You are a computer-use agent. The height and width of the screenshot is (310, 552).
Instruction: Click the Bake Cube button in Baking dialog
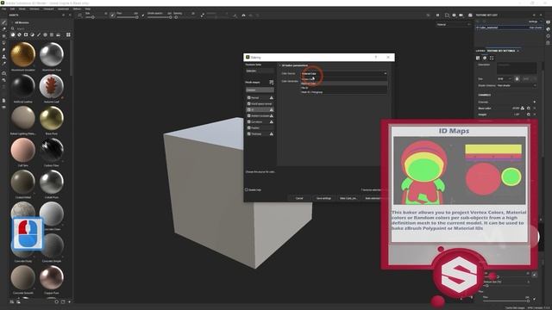pyautogui.click(x=348, y=198)
